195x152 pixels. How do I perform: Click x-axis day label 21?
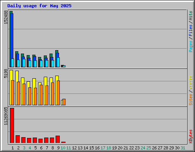pos(126,148)
